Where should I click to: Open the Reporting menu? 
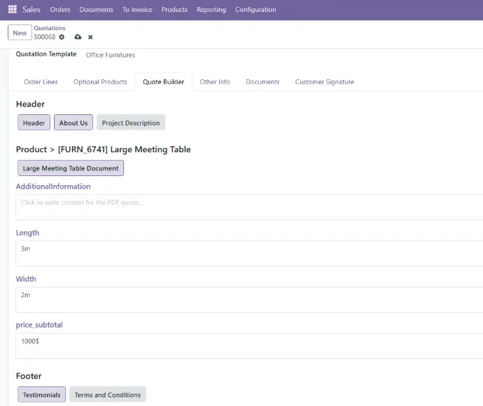point(211,10)
